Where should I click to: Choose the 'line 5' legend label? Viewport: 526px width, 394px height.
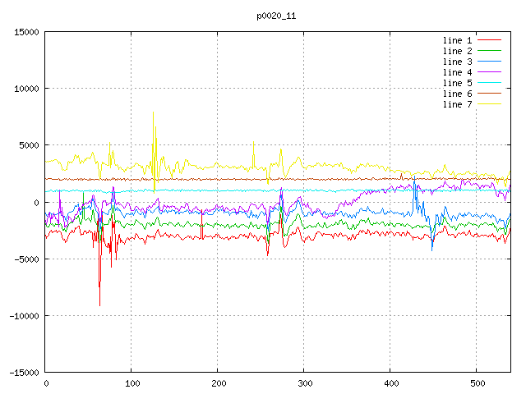pos(458,83)
